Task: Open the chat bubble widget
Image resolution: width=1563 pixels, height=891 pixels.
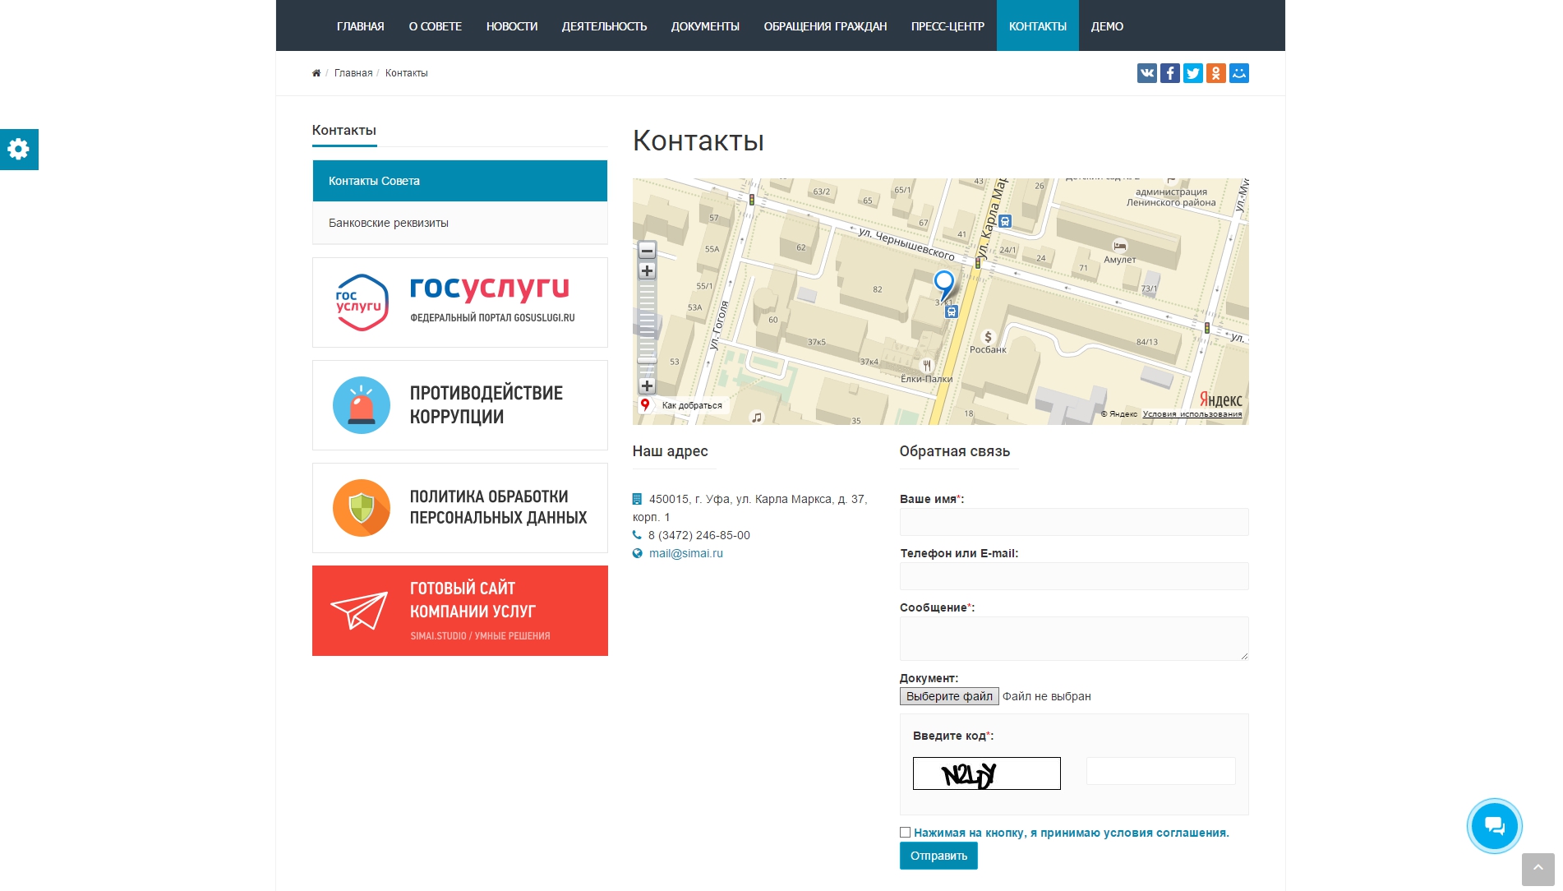Action: tap(1493, 825)
